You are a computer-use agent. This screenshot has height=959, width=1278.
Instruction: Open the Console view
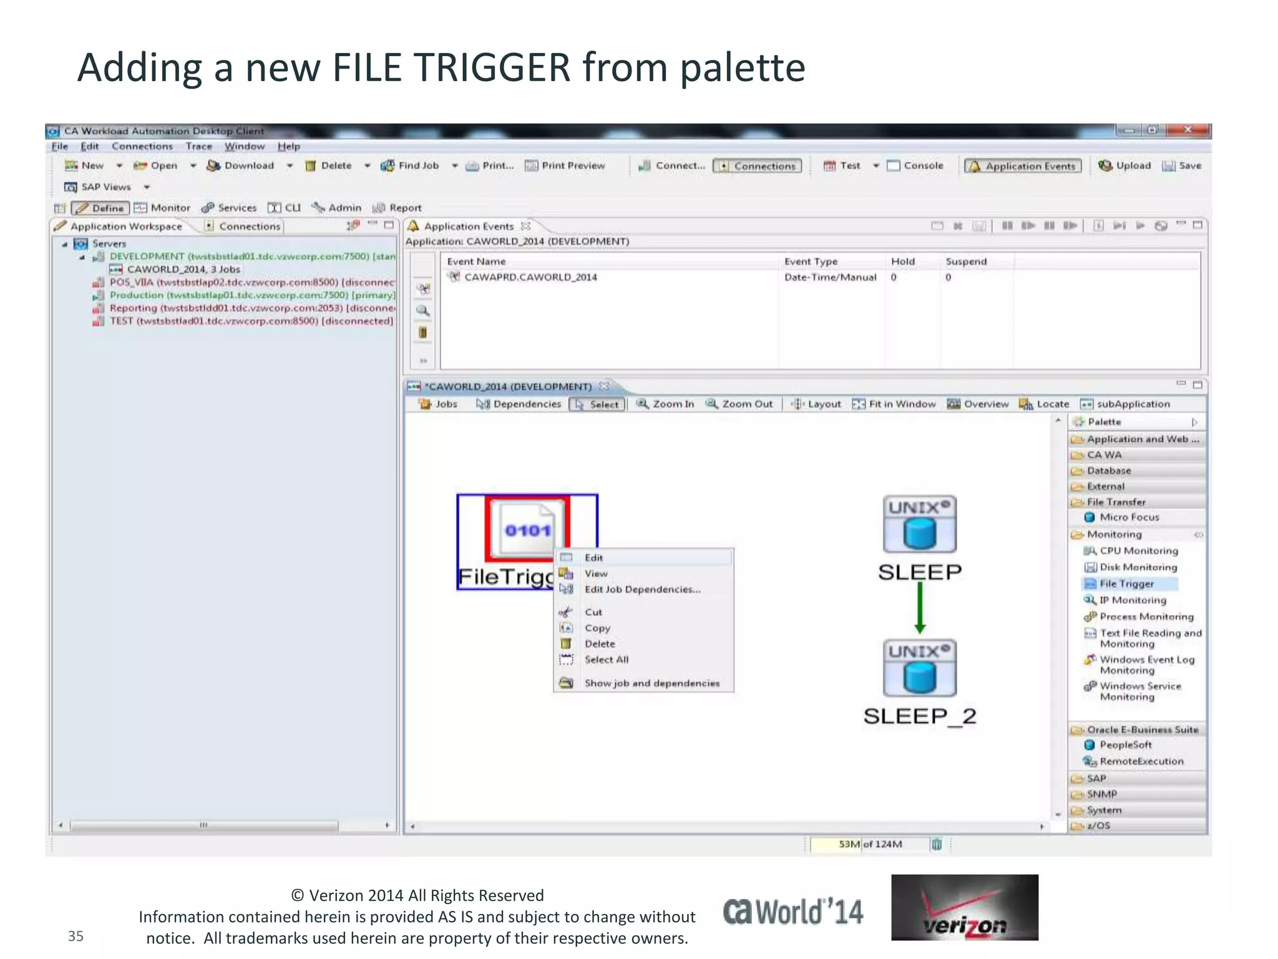point(915,165)
